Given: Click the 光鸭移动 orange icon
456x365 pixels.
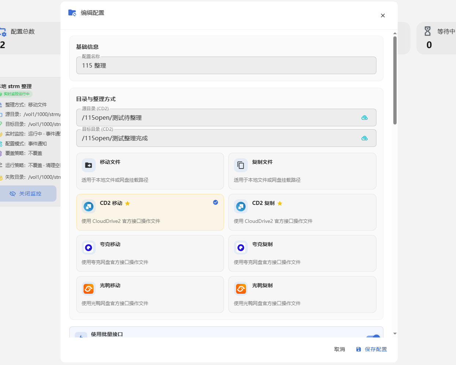Looking at the screenshot, I should tap(89, 289).
